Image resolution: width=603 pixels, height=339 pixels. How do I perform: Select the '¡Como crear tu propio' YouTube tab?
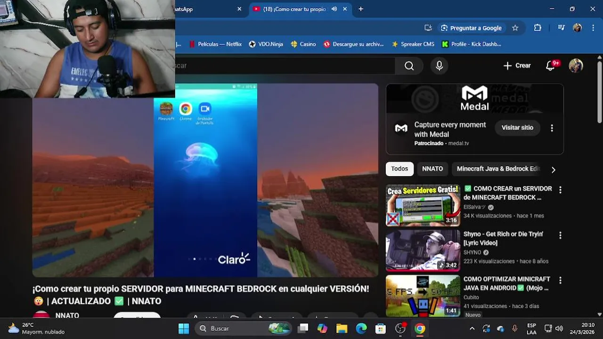click(294, 9)
